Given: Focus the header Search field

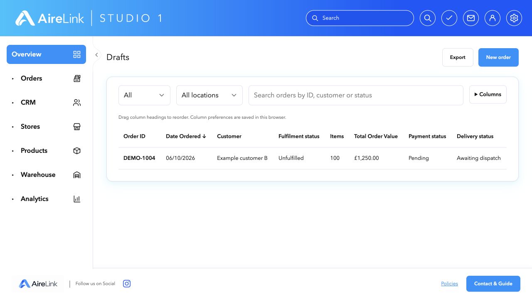Looking at the screenshot, I should [360, 18].
